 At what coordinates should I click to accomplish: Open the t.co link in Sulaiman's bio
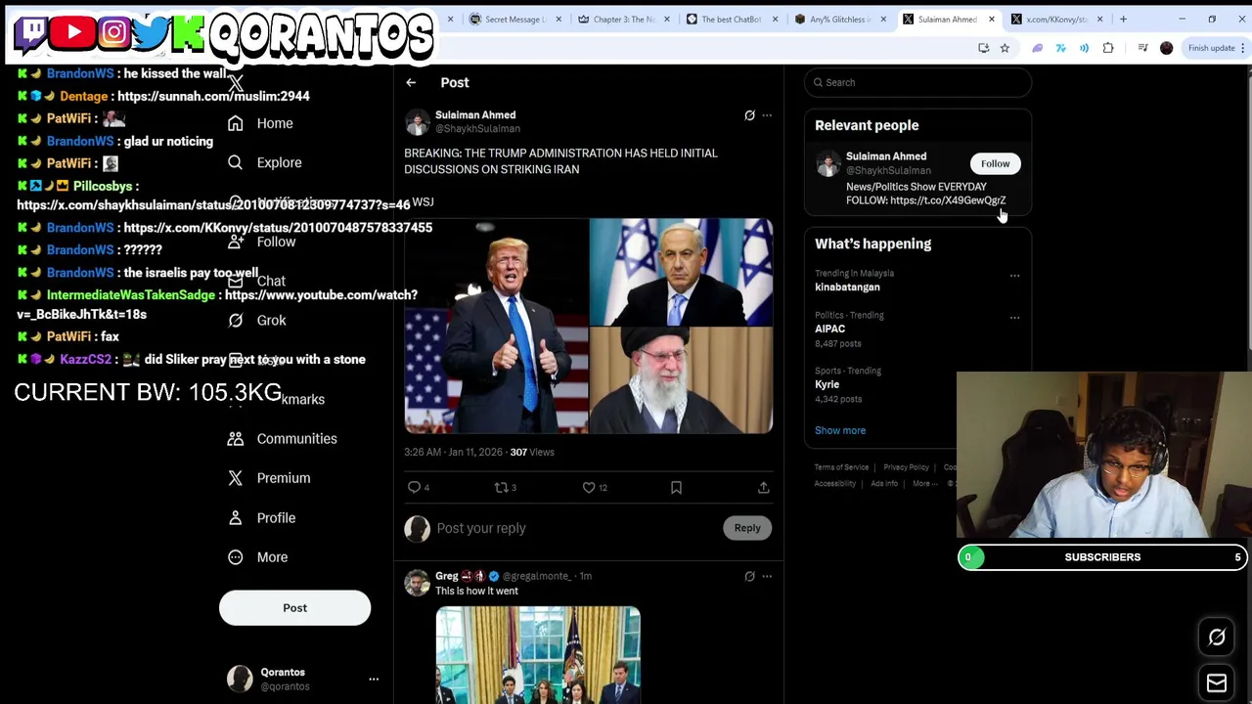coord(948,200)
